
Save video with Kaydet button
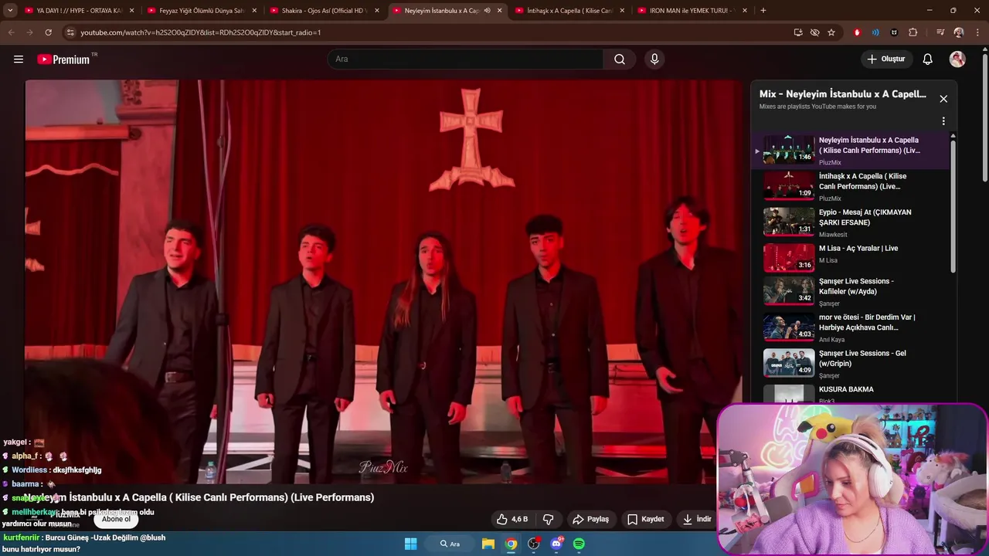645,519
